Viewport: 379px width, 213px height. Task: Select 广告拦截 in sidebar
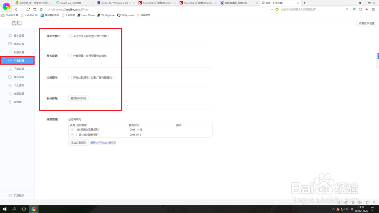(x=17, y=61)
